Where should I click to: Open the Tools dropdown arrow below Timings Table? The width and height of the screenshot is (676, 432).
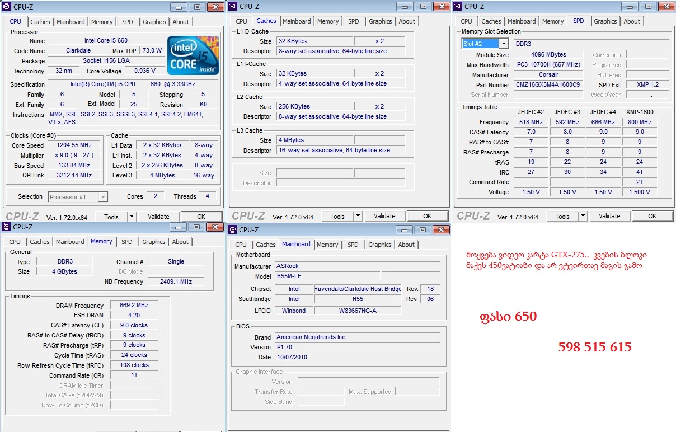tap(583, 216)
